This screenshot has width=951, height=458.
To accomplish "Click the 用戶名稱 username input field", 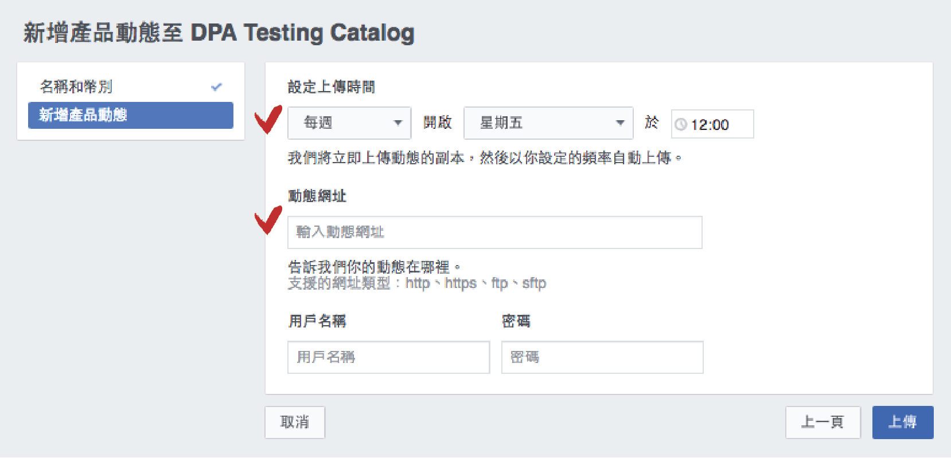I will tap(389, 357).
